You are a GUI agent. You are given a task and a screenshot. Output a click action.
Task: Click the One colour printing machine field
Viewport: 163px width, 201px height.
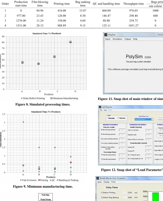[x=122, y=139]
